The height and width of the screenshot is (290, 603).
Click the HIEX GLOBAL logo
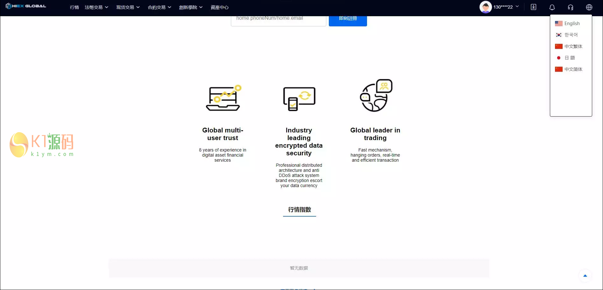coord(26,6)
